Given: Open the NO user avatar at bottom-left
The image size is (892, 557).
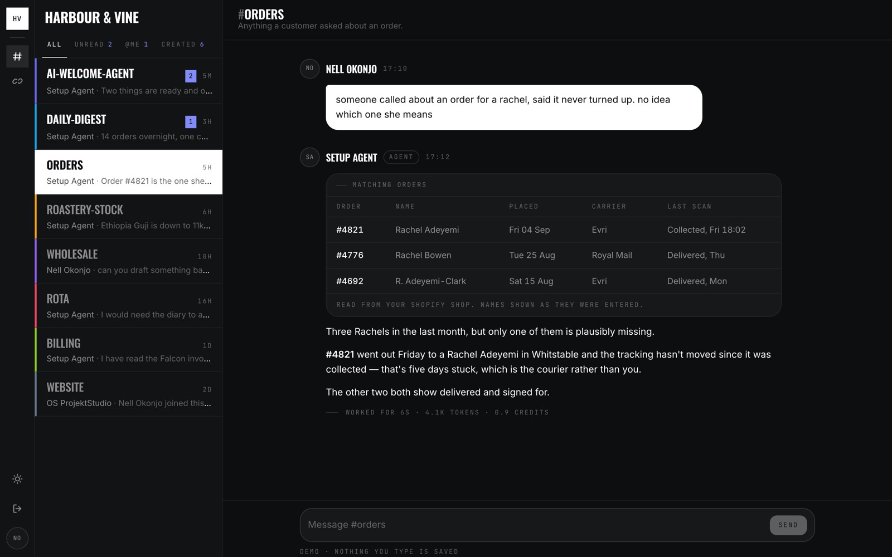Looking at the screenshot, I should [x=17, y=538].
